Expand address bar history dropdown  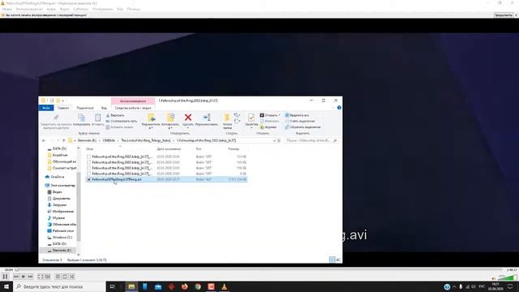pos(274,140)
